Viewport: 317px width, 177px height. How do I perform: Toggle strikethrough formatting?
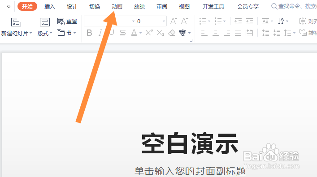[123, 33]
